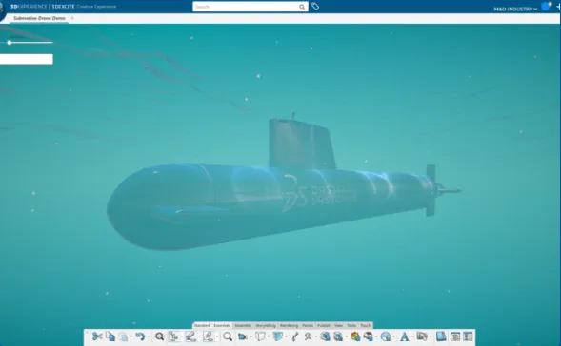
Task: Click the table panel icon at toolbar end
Action: click(468, 336)
